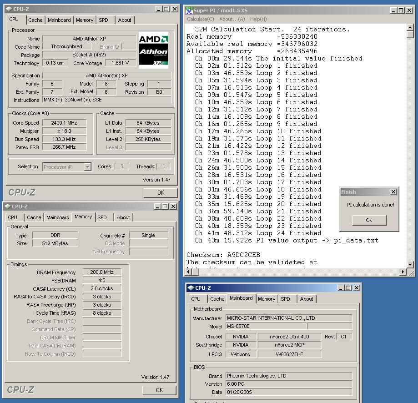Image resolution: width=418 pixels, height=403 pixels.
Task: Click CPU-Z icon in Mainboard window title bar
Action: (x=191, y=288)
